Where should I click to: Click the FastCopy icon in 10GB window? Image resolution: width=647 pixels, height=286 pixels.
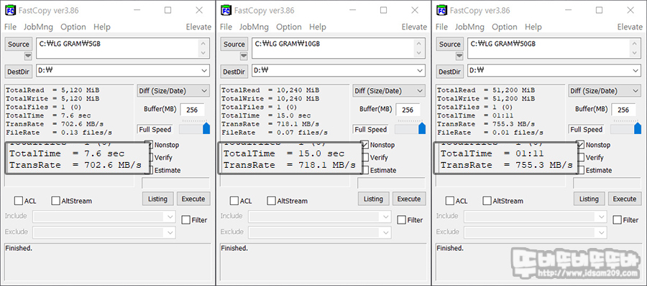226,10
